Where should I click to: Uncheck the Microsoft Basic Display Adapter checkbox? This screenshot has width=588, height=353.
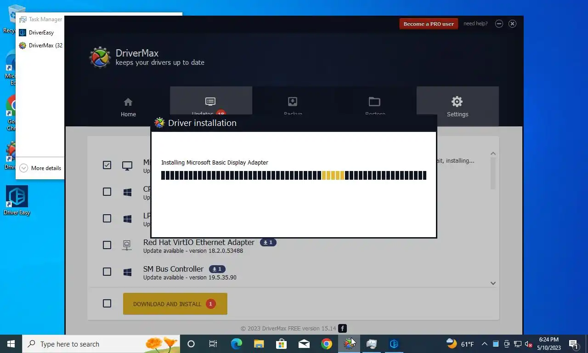pyautogui.click(x=107, y=165)
